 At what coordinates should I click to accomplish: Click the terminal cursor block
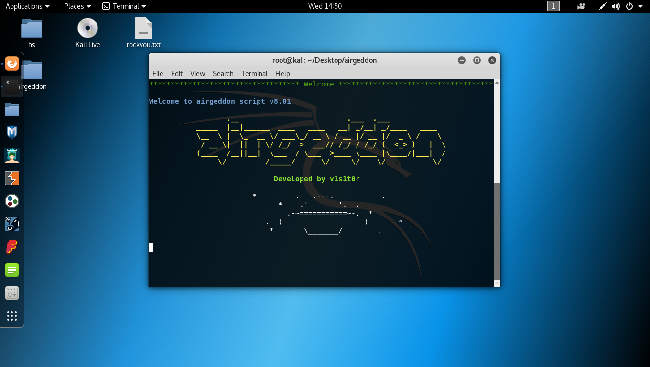pos(151,247)
